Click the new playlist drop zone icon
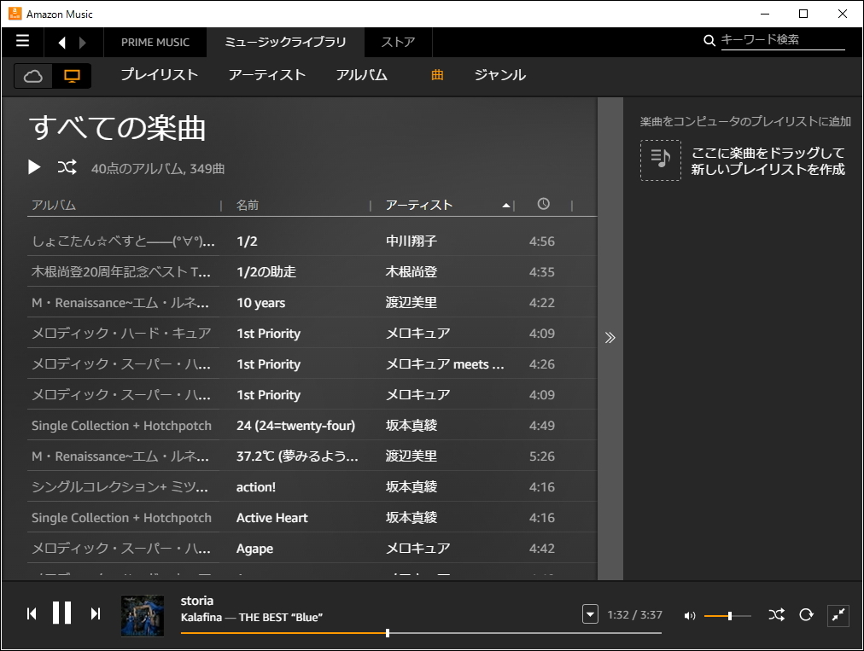 [x=661, y=160]
